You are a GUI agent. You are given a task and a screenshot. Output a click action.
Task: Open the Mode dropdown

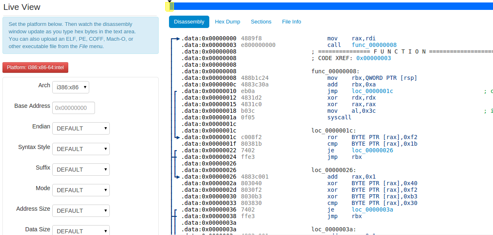tap(81, 190)
